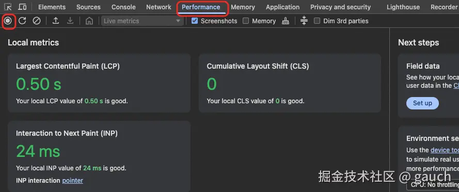This screenshot has width=459, height=192.
Task: Click the inspect element picker icon
Action: click(8, 7)
